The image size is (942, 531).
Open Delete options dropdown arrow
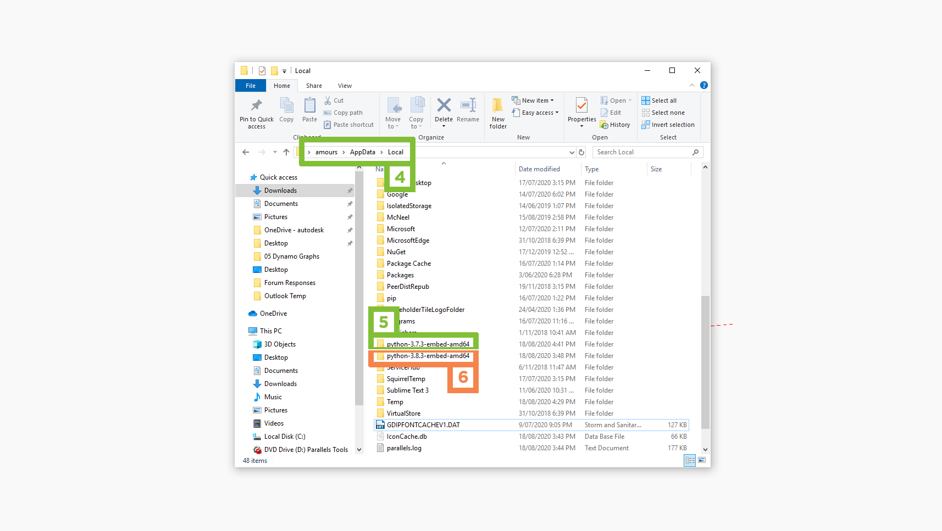pyautogui.click(x=444, y=126)
